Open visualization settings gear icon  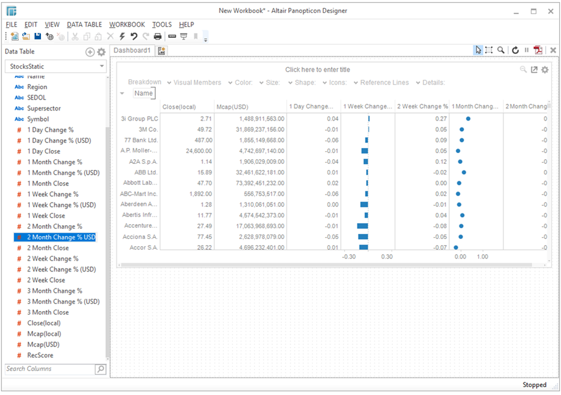pyautogui.click(x=545, y=70)
